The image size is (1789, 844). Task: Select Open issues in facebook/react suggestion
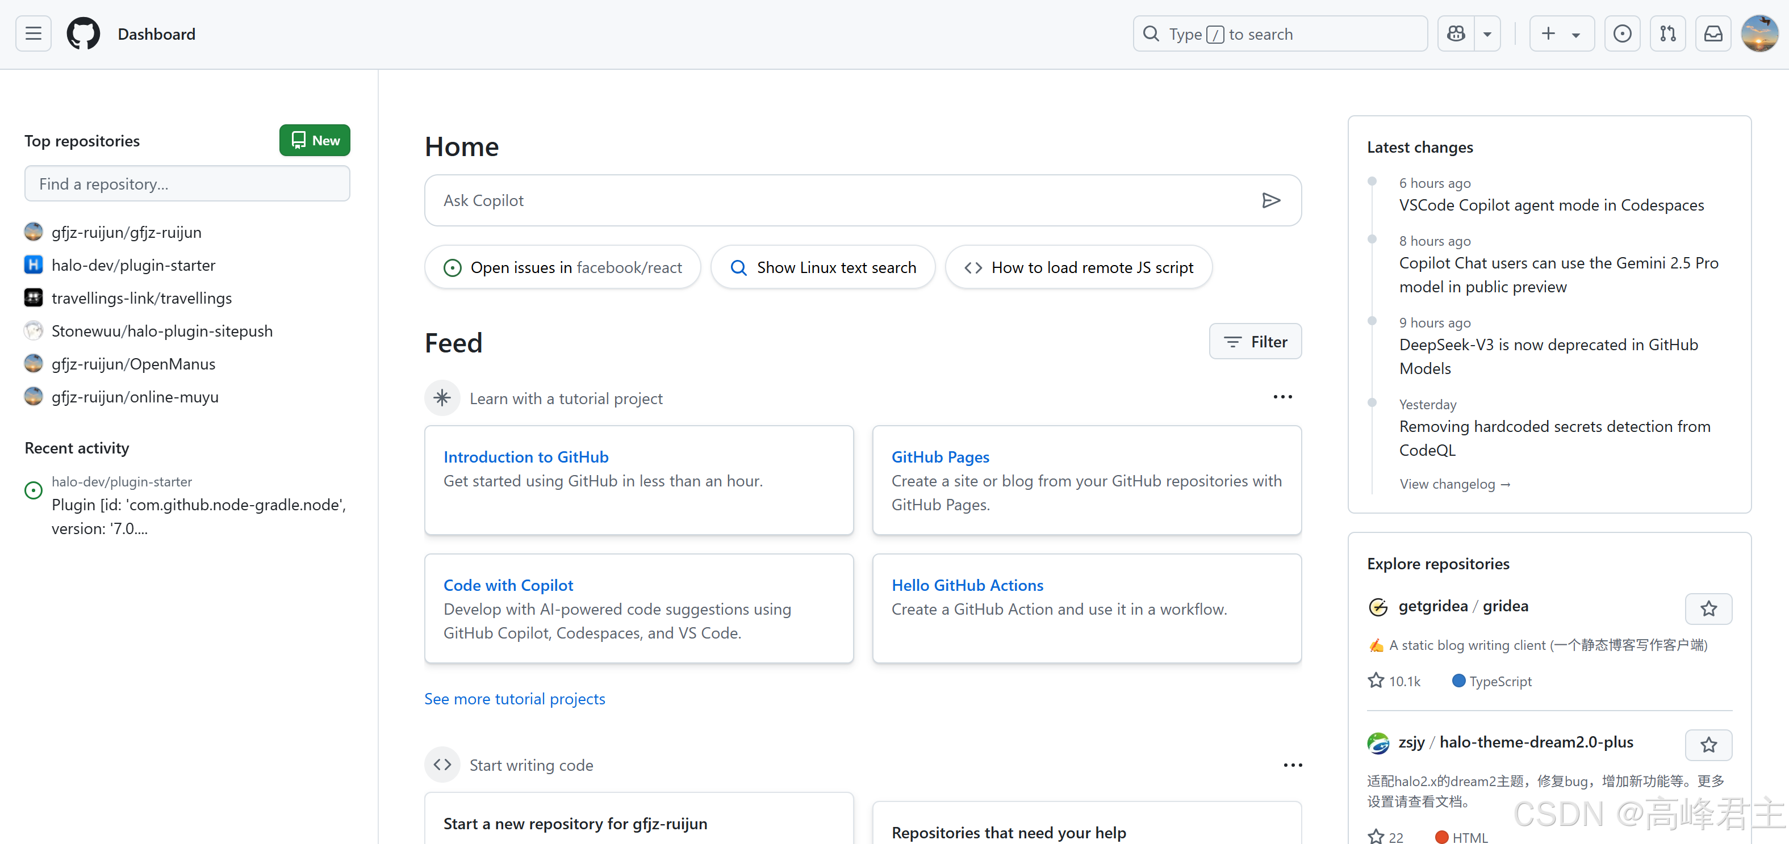562,267
